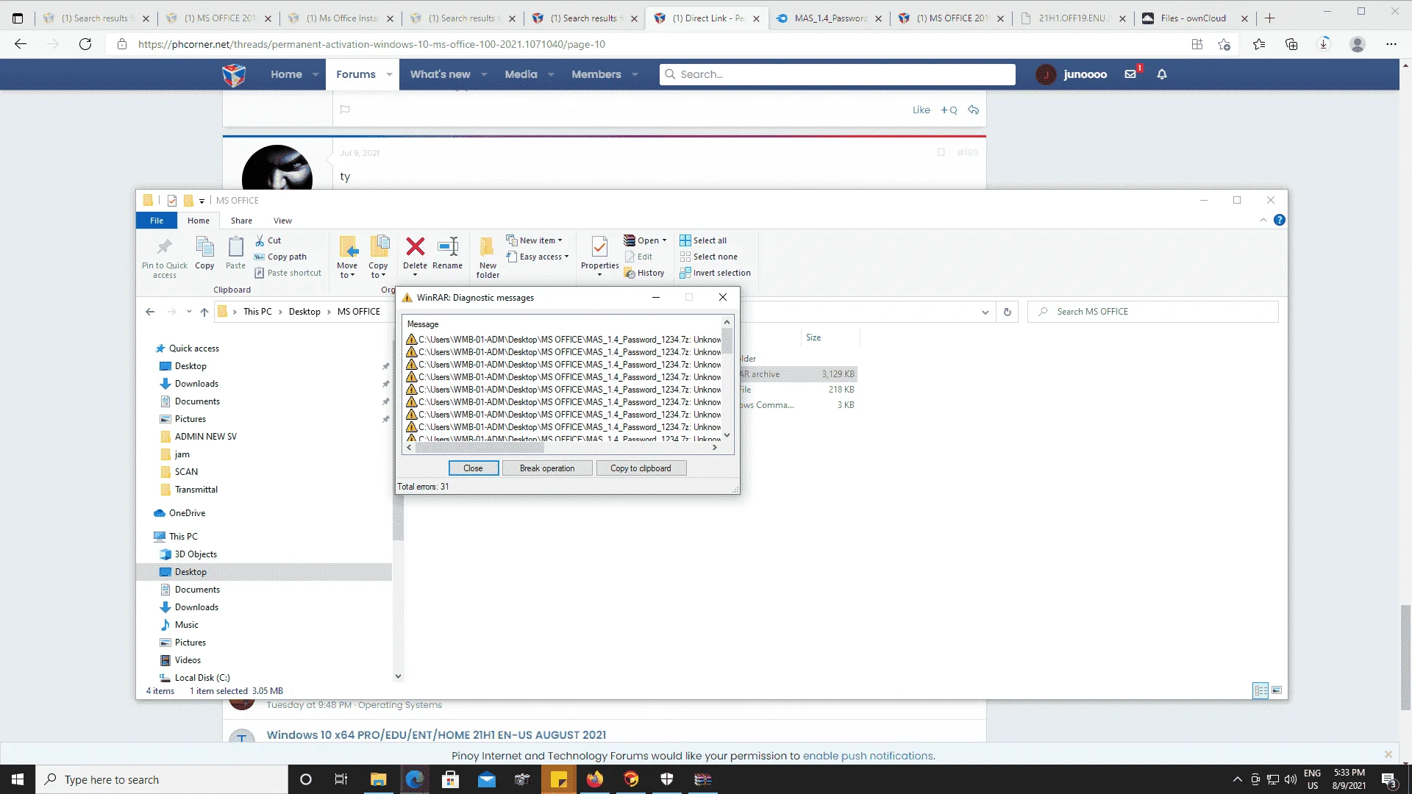Click the Copy path option
Image resolution: width=1412 pixels, height=794 pixels.
pos(280,257)
